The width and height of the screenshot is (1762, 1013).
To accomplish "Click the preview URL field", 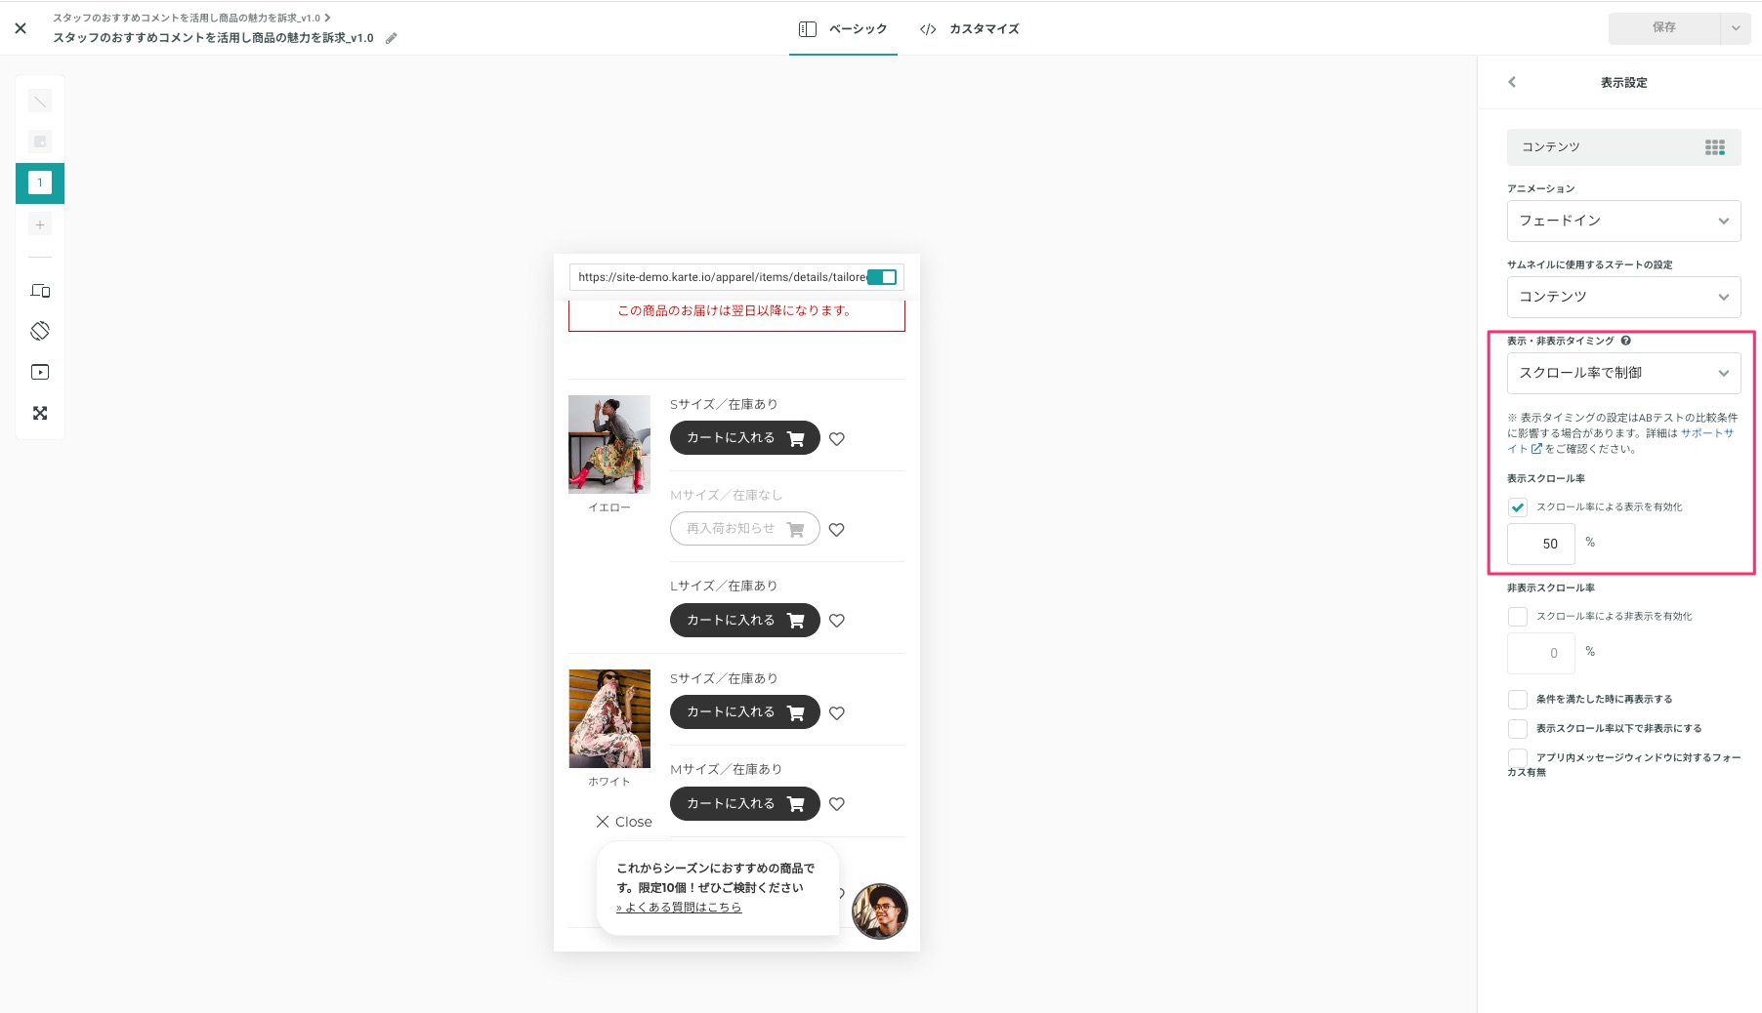I will 721,277.
